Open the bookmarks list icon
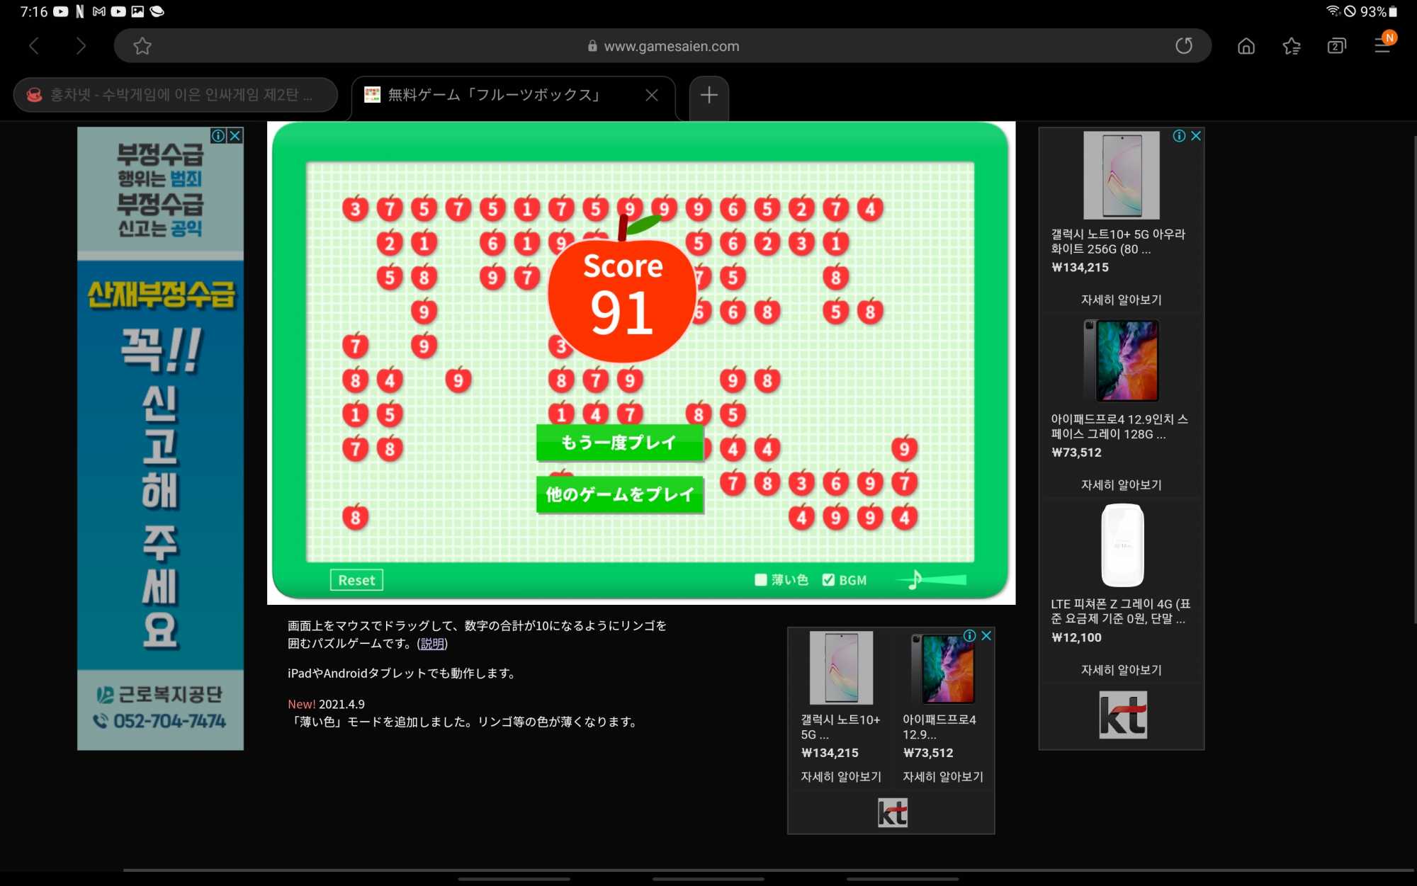The width and height of the screenshot is (1417, 886). pyautogui.click(x=1291, y=46)
